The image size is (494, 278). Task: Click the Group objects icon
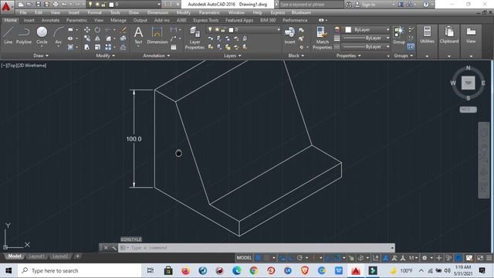tap(399, 35)
